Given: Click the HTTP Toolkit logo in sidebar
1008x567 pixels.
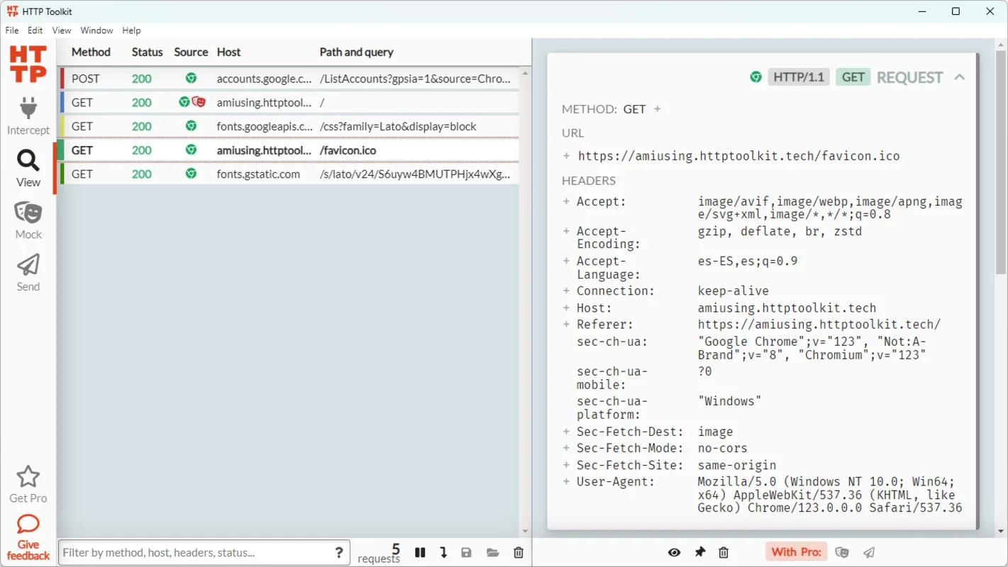Looking at the screenshot, I should 28,64.
